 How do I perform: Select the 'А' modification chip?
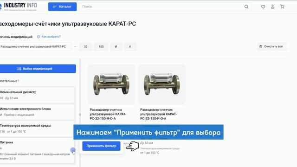(130, 46)
